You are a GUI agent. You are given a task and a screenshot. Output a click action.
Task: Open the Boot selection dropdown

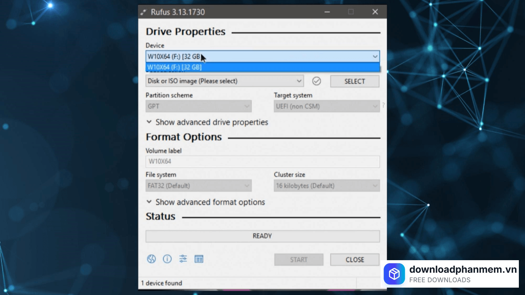(224, 81)
